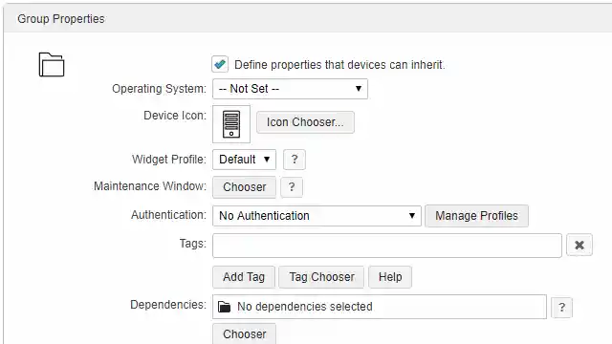
Task: Open the Dependencies Chooser button
Action: tap(245, 333)
